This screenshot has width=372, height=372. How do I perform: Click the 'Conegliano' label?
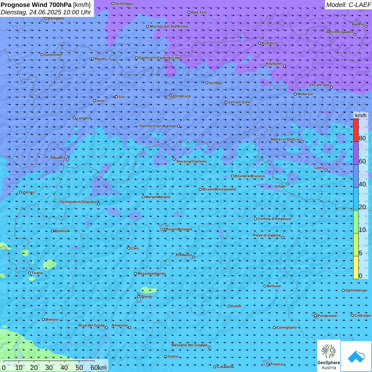286,327
